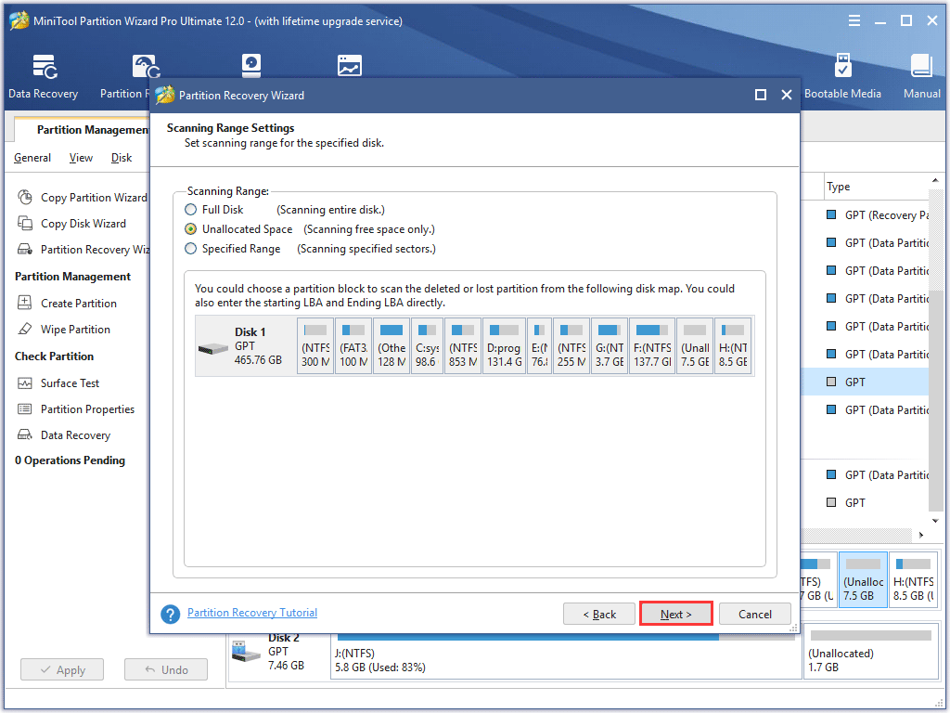The image size is (950, 713).
Task: Open the View menu
Action: point(81,158)
